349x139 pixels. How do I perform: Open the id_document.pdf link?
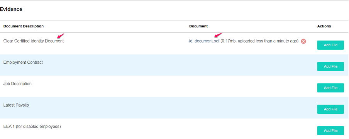tap(204, 41)
